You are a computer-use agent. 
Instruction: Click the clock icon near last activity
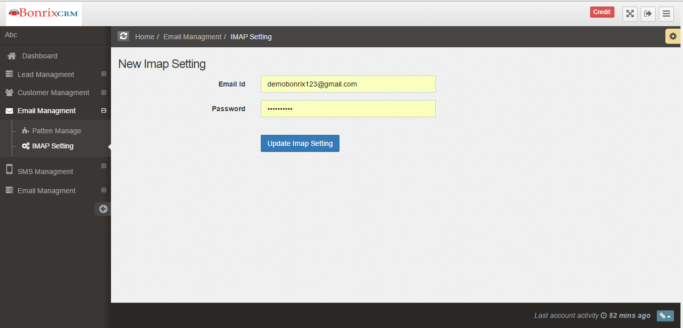(x=603, y=315)
